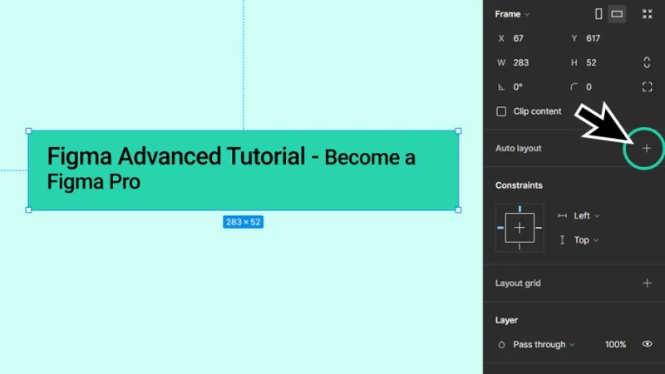This screenshot has height=374, width=665.
Task: Click the Layout grid section label
Action: pos(518,283)
